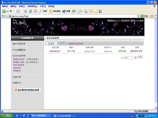Image resolution: width=158 pixels, height=118 pixels.
Task: Click the Mail envelope icon
Action: point(80,11)
